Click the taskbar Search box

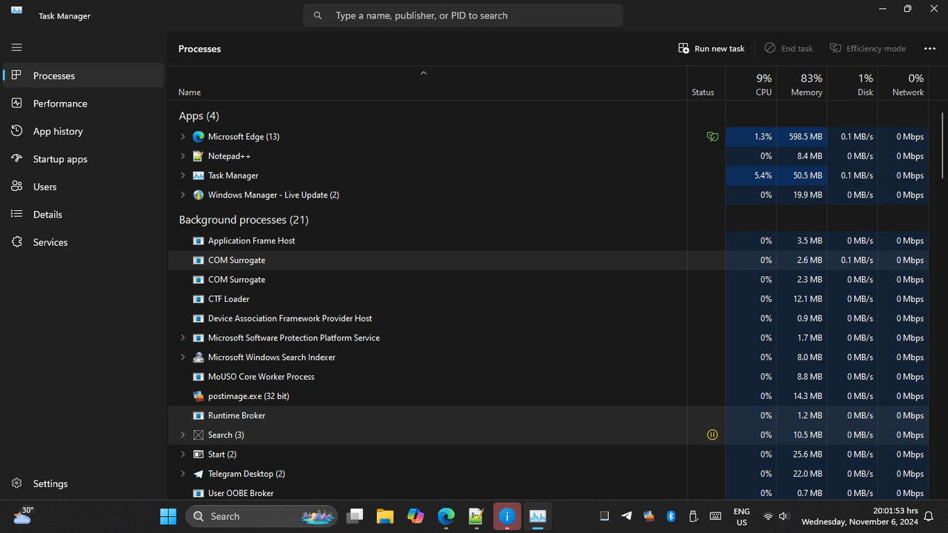[x=261, y=516]
